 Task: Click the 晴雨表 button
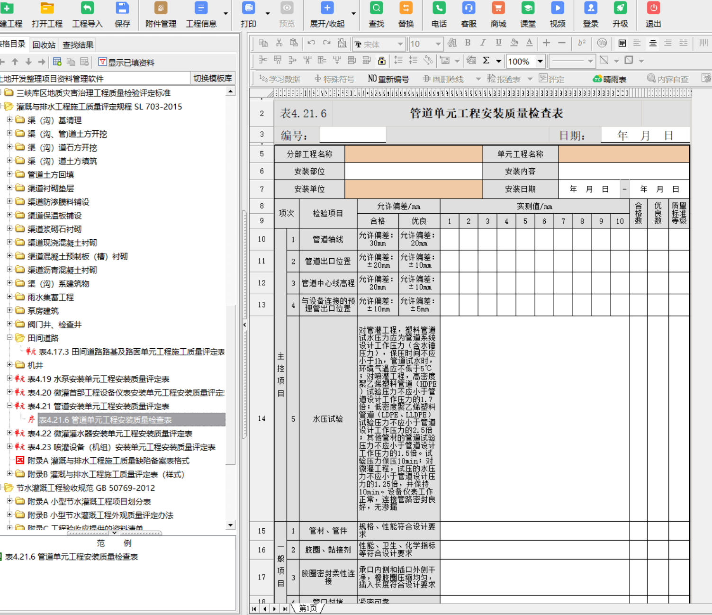610,79
